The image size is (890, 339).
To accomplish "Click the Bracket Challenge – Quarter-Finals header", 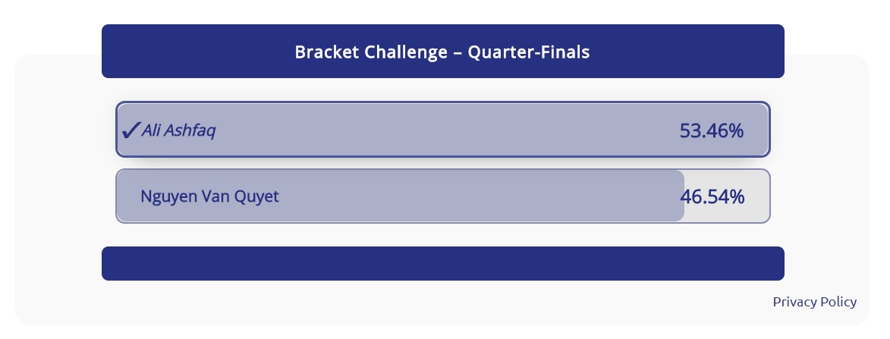I will [442, 52].
